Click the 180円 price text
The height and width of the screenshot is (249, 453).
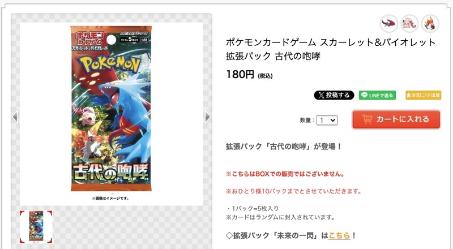point(240,75)
